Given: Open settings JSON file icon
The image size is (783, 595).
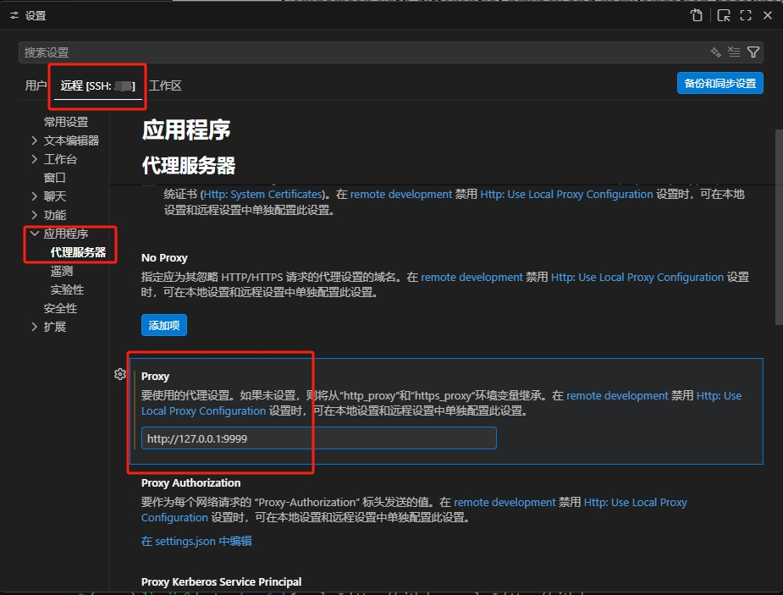Looking at the screenshot, I should coord(697,15).
